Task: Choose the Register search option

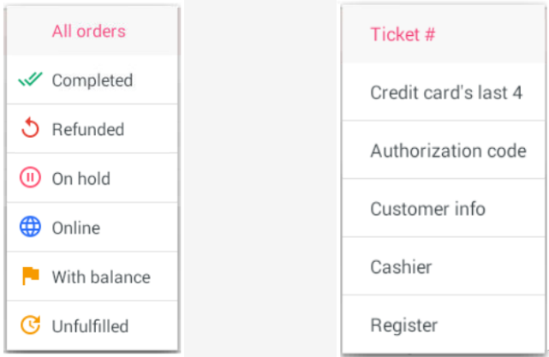Action: click(x=403, y=325)
